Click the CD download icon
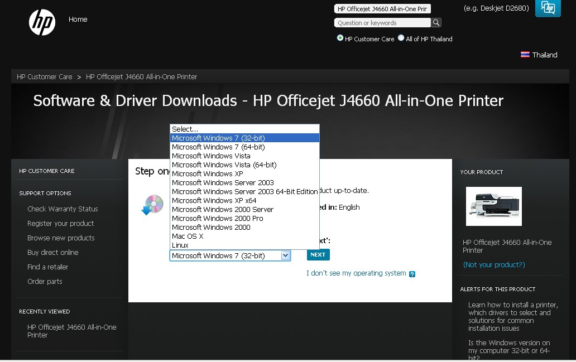The image size is (576, 362). [152, 205]
